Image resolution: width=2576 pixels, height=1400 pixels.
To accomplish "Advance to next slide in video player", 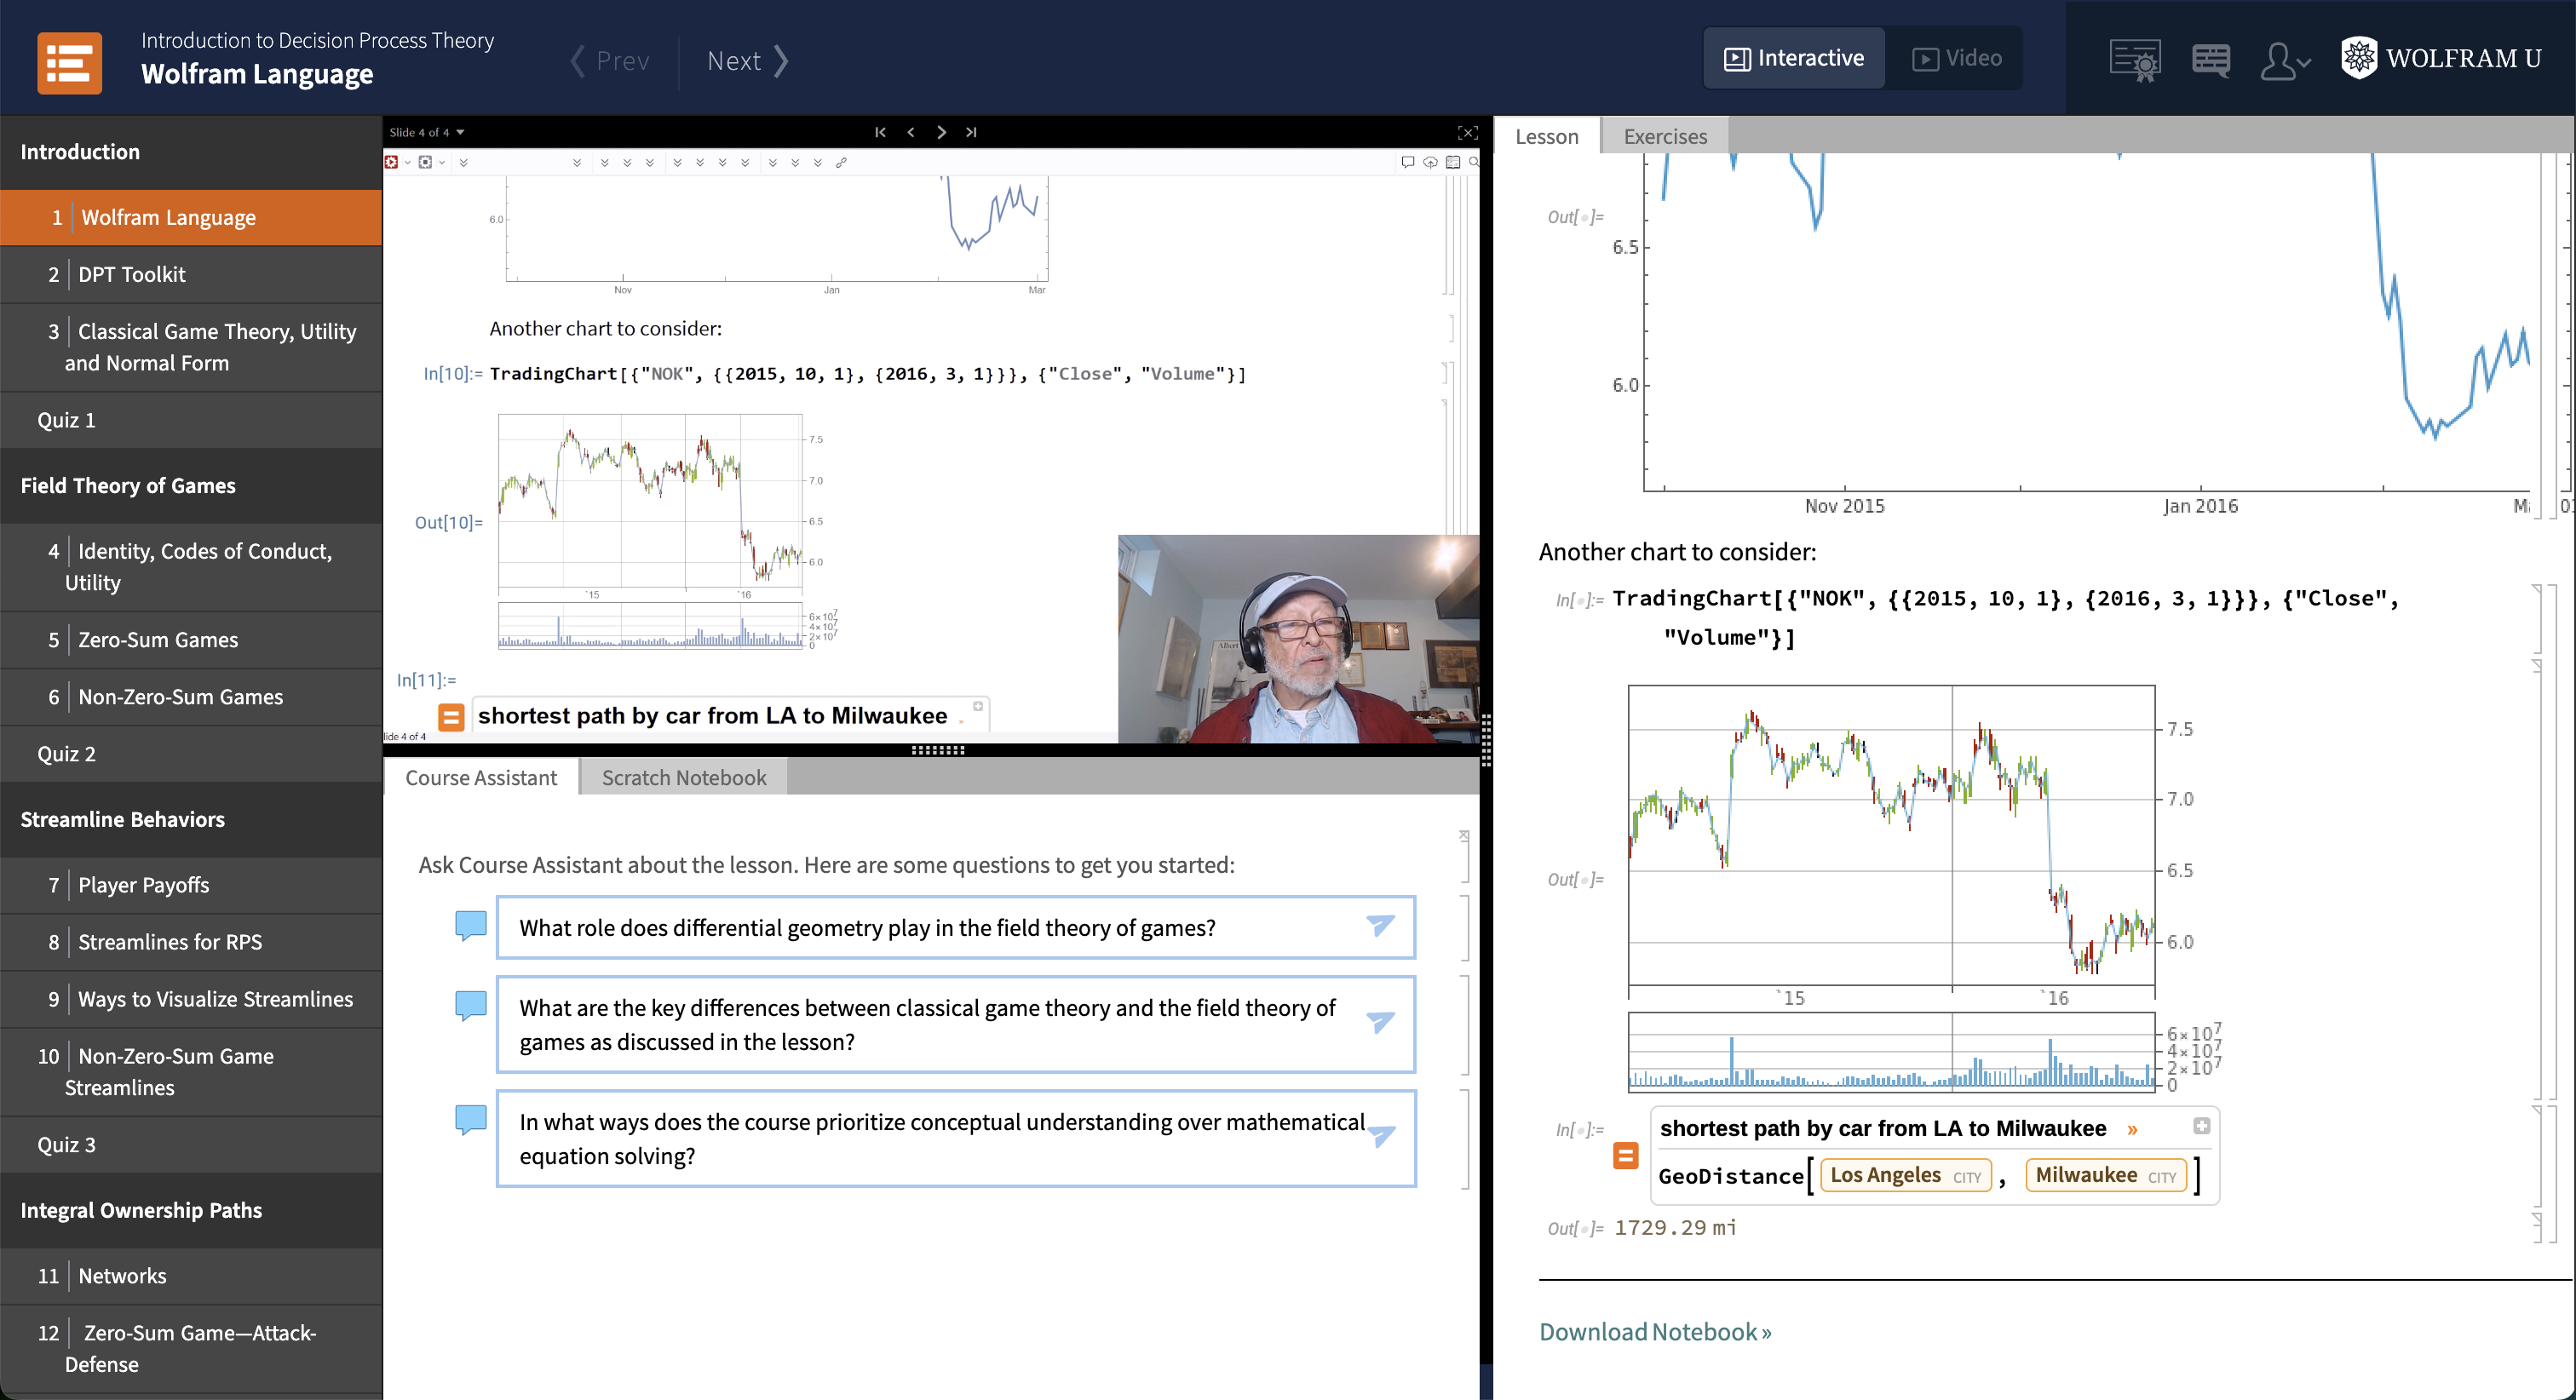I will [x=941, y=132].
